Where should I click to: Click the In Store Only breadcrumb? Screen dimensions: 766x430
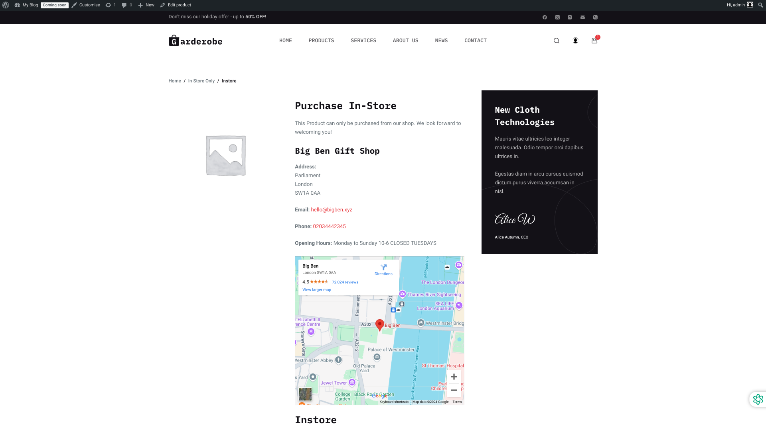tap(201, 81)
